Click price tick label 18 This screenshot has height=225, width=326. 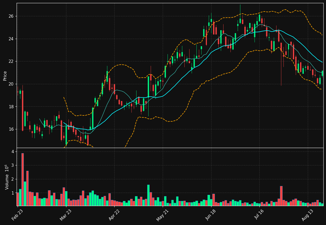[11, 107]
